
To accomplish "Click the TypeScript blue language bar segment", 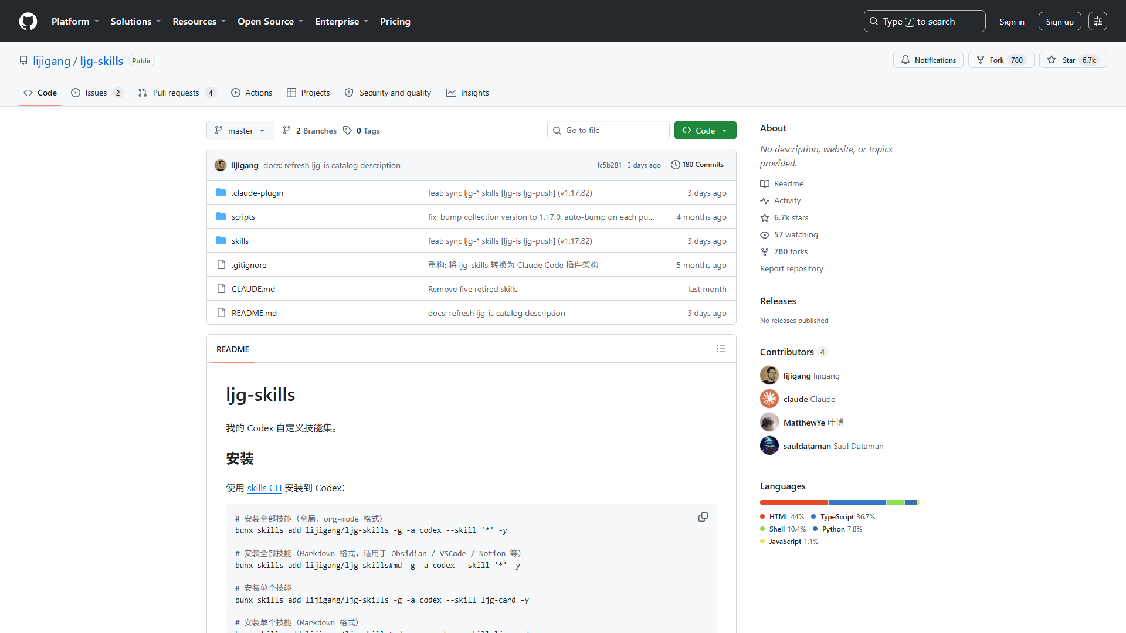I will point(857,502).
